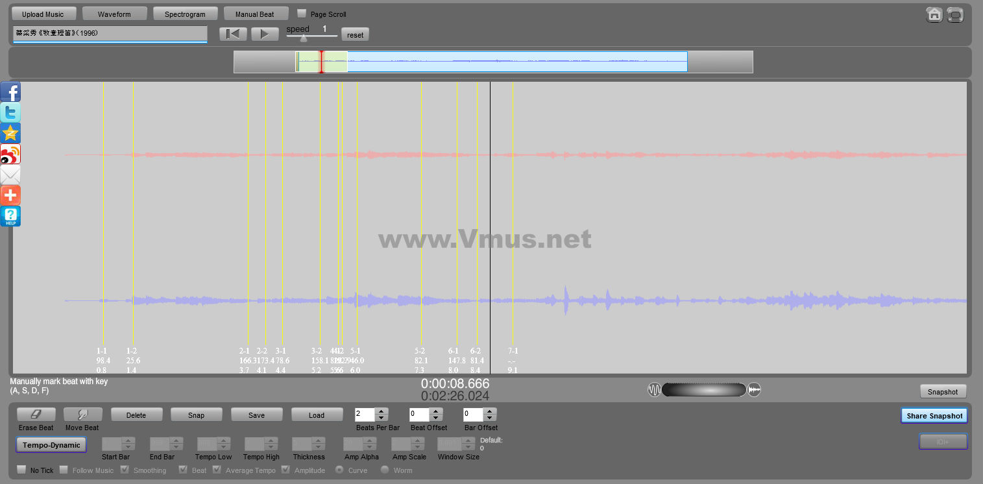The height and width of the screenshot is (484, 983).
Task: Open the Help question mark icon
Action: point(11,216)
